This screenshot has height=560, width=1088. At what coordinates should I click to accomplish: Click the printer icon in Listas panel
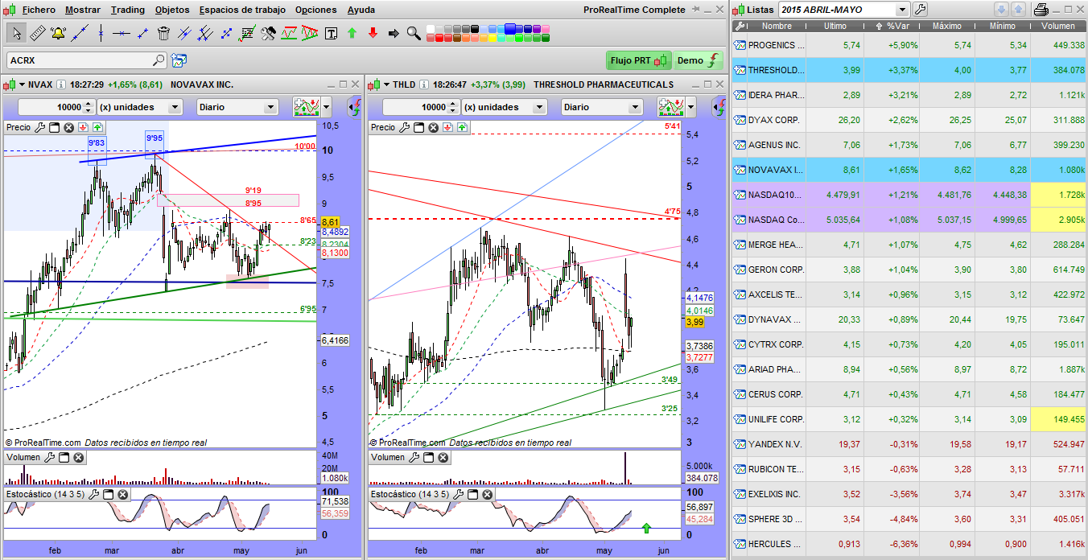(x=1040, y=10)
